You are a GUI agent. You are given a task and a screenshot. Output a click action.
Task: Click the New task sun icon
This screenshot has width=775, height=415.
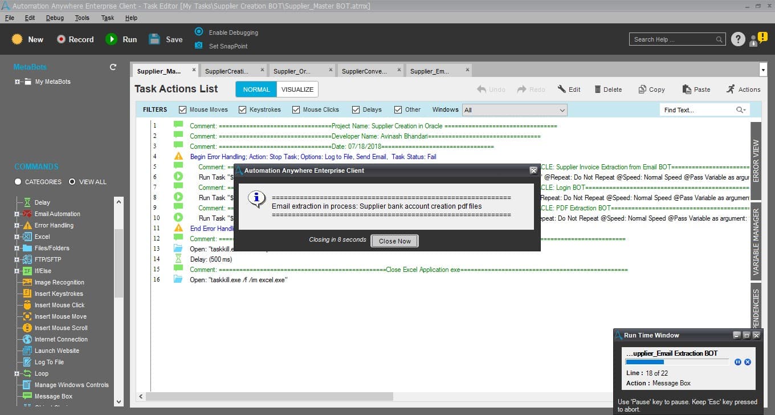pyautogui.click(x=17, y=39)
